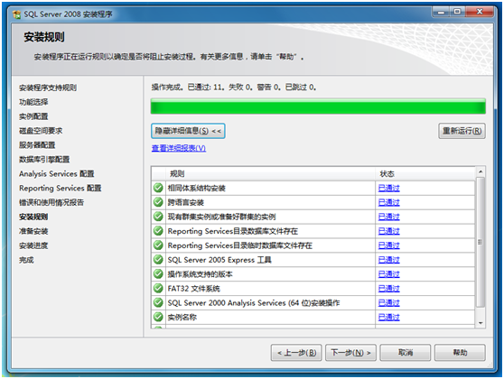Click the rules list scroll-down arrow
Image resolution: width=504 pixels, height=379 pixels.
pyautogui.click(x=481, y=323)
